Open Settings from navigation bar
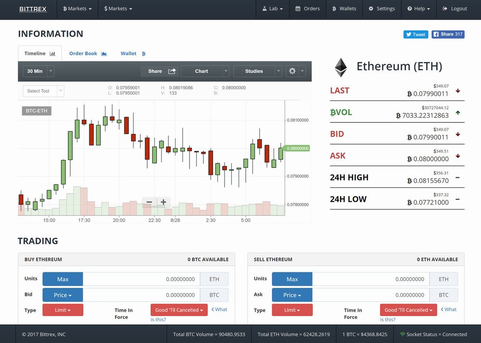 click(381, 9)
